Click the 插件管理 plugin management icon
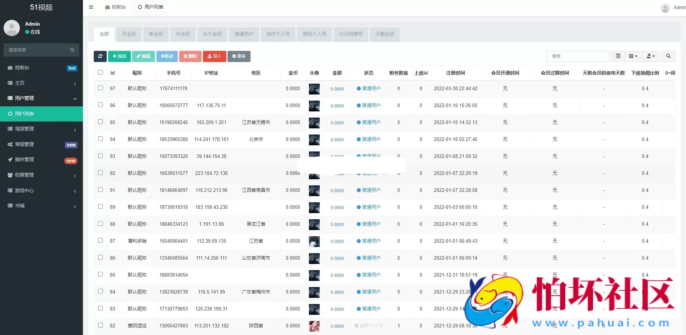686x335 pixels. point(10,159)
